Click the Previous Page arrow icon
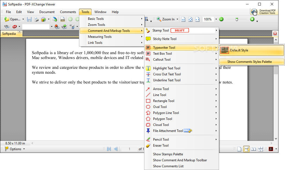285x170 pixels. [116, 149]
